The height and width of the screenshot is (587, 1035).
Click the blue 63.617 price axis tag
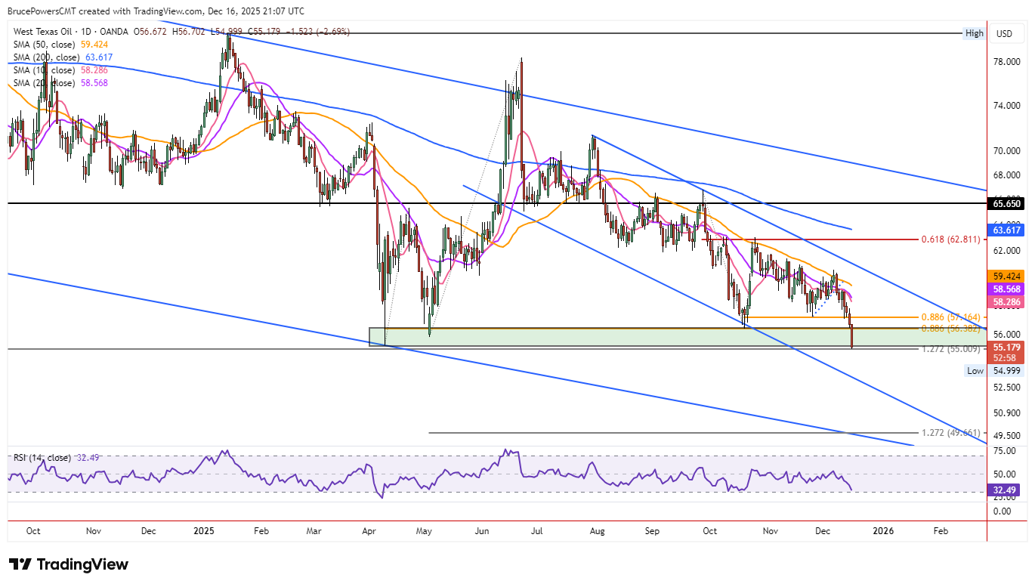(x=1006, y=229)
